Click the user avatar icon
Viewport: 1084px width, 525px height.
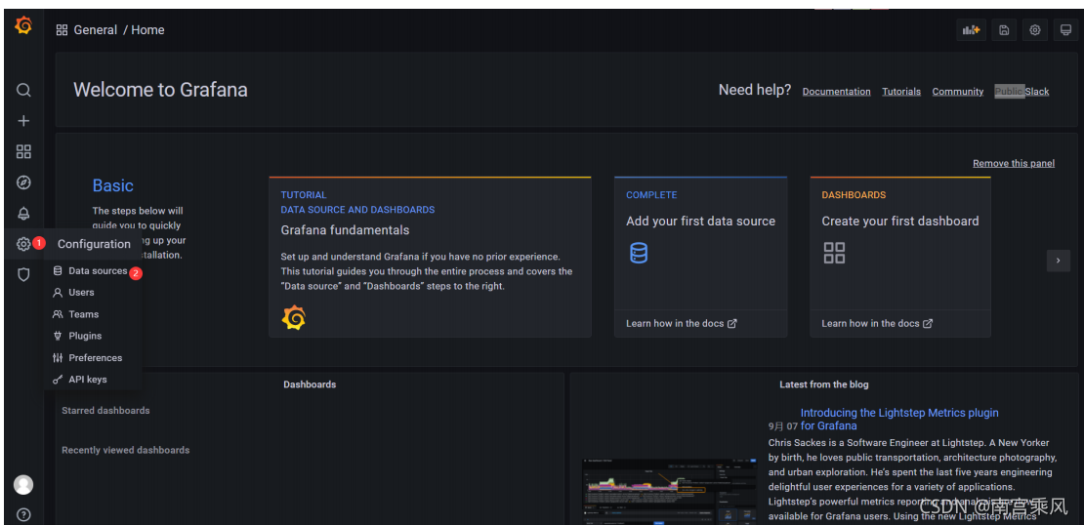(x=23, y=485)
